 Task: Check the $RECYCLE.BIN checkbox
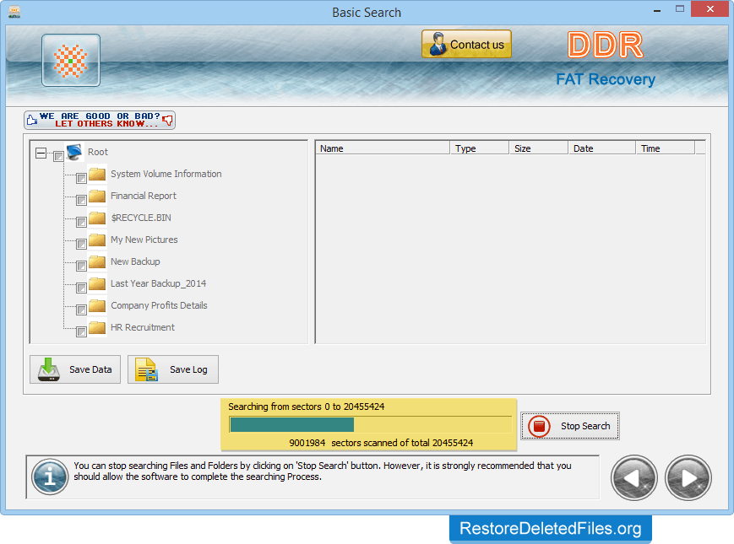[x=81, y=222]
